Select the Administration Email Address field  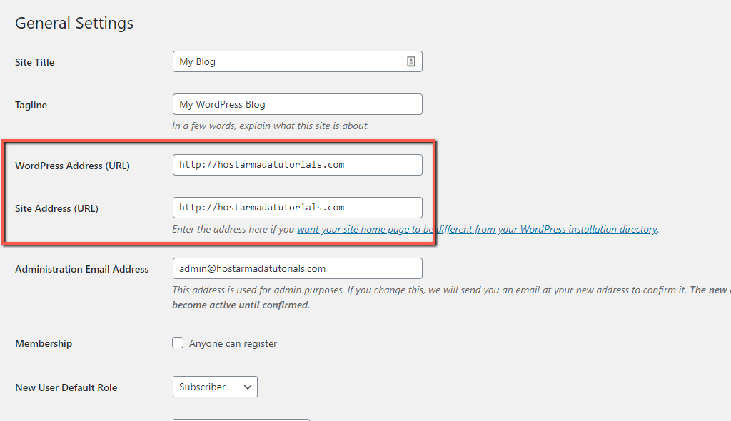pos(297,268)
